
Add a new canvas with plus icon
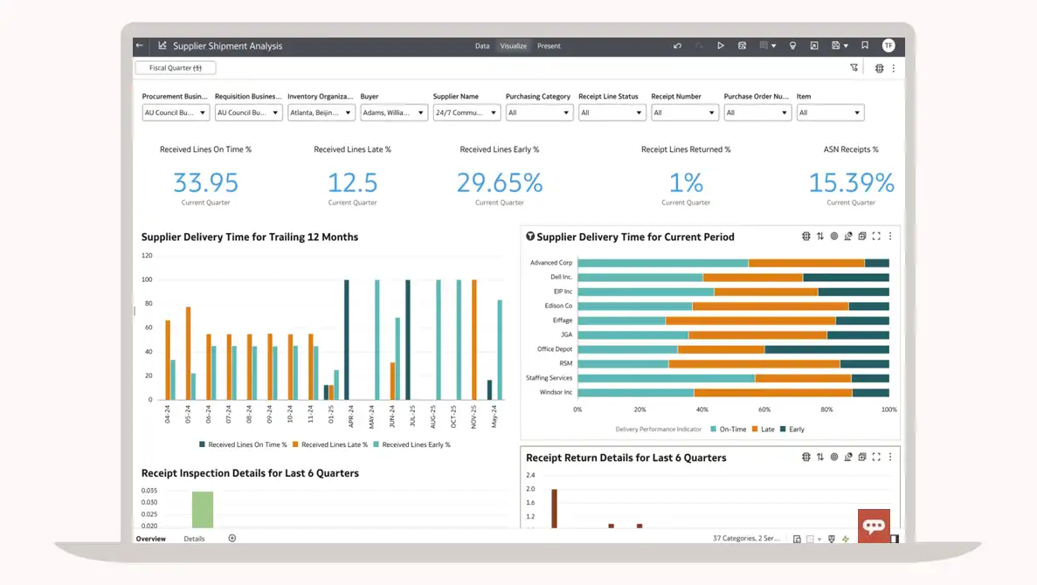pyautogui.click(x=232, y=539)
